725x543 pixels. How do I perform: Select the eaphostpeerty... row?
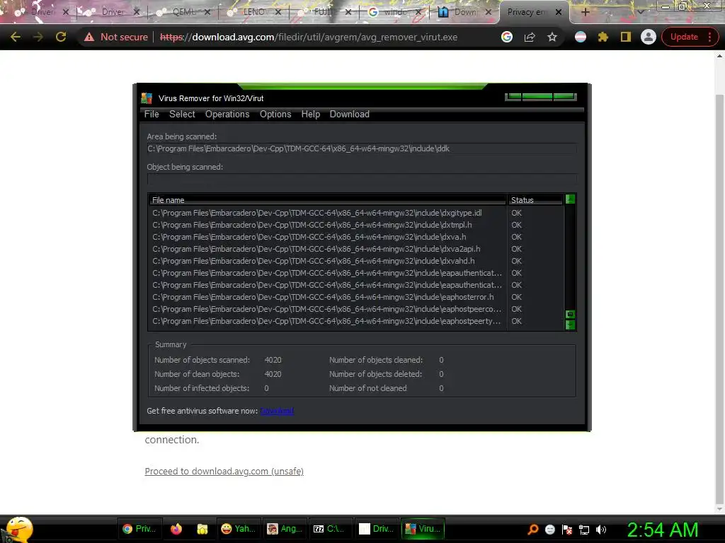(x=357, y=321)
